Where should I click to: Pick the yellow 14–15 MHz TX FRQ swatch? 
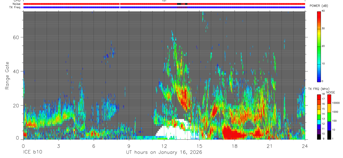pyautogui.click(x=319, y=112)
